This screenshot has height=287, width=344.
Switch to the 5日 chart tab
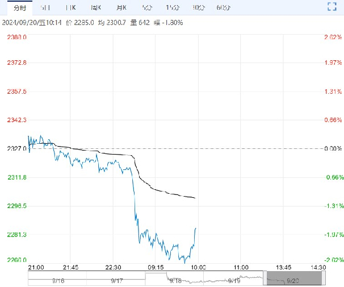pyautogui.click(x=45, y=7)
